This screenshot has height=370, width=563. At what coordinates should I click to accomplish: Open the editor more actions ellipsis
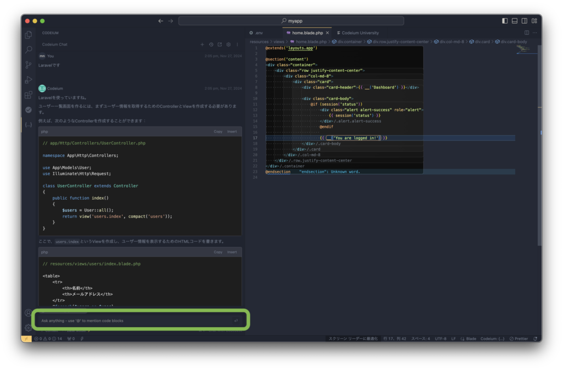pos(535,32)
